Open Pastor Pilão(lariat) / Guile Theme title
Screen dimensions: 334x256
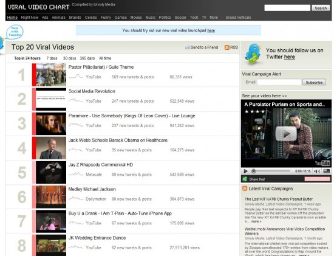tap(101, 67)
